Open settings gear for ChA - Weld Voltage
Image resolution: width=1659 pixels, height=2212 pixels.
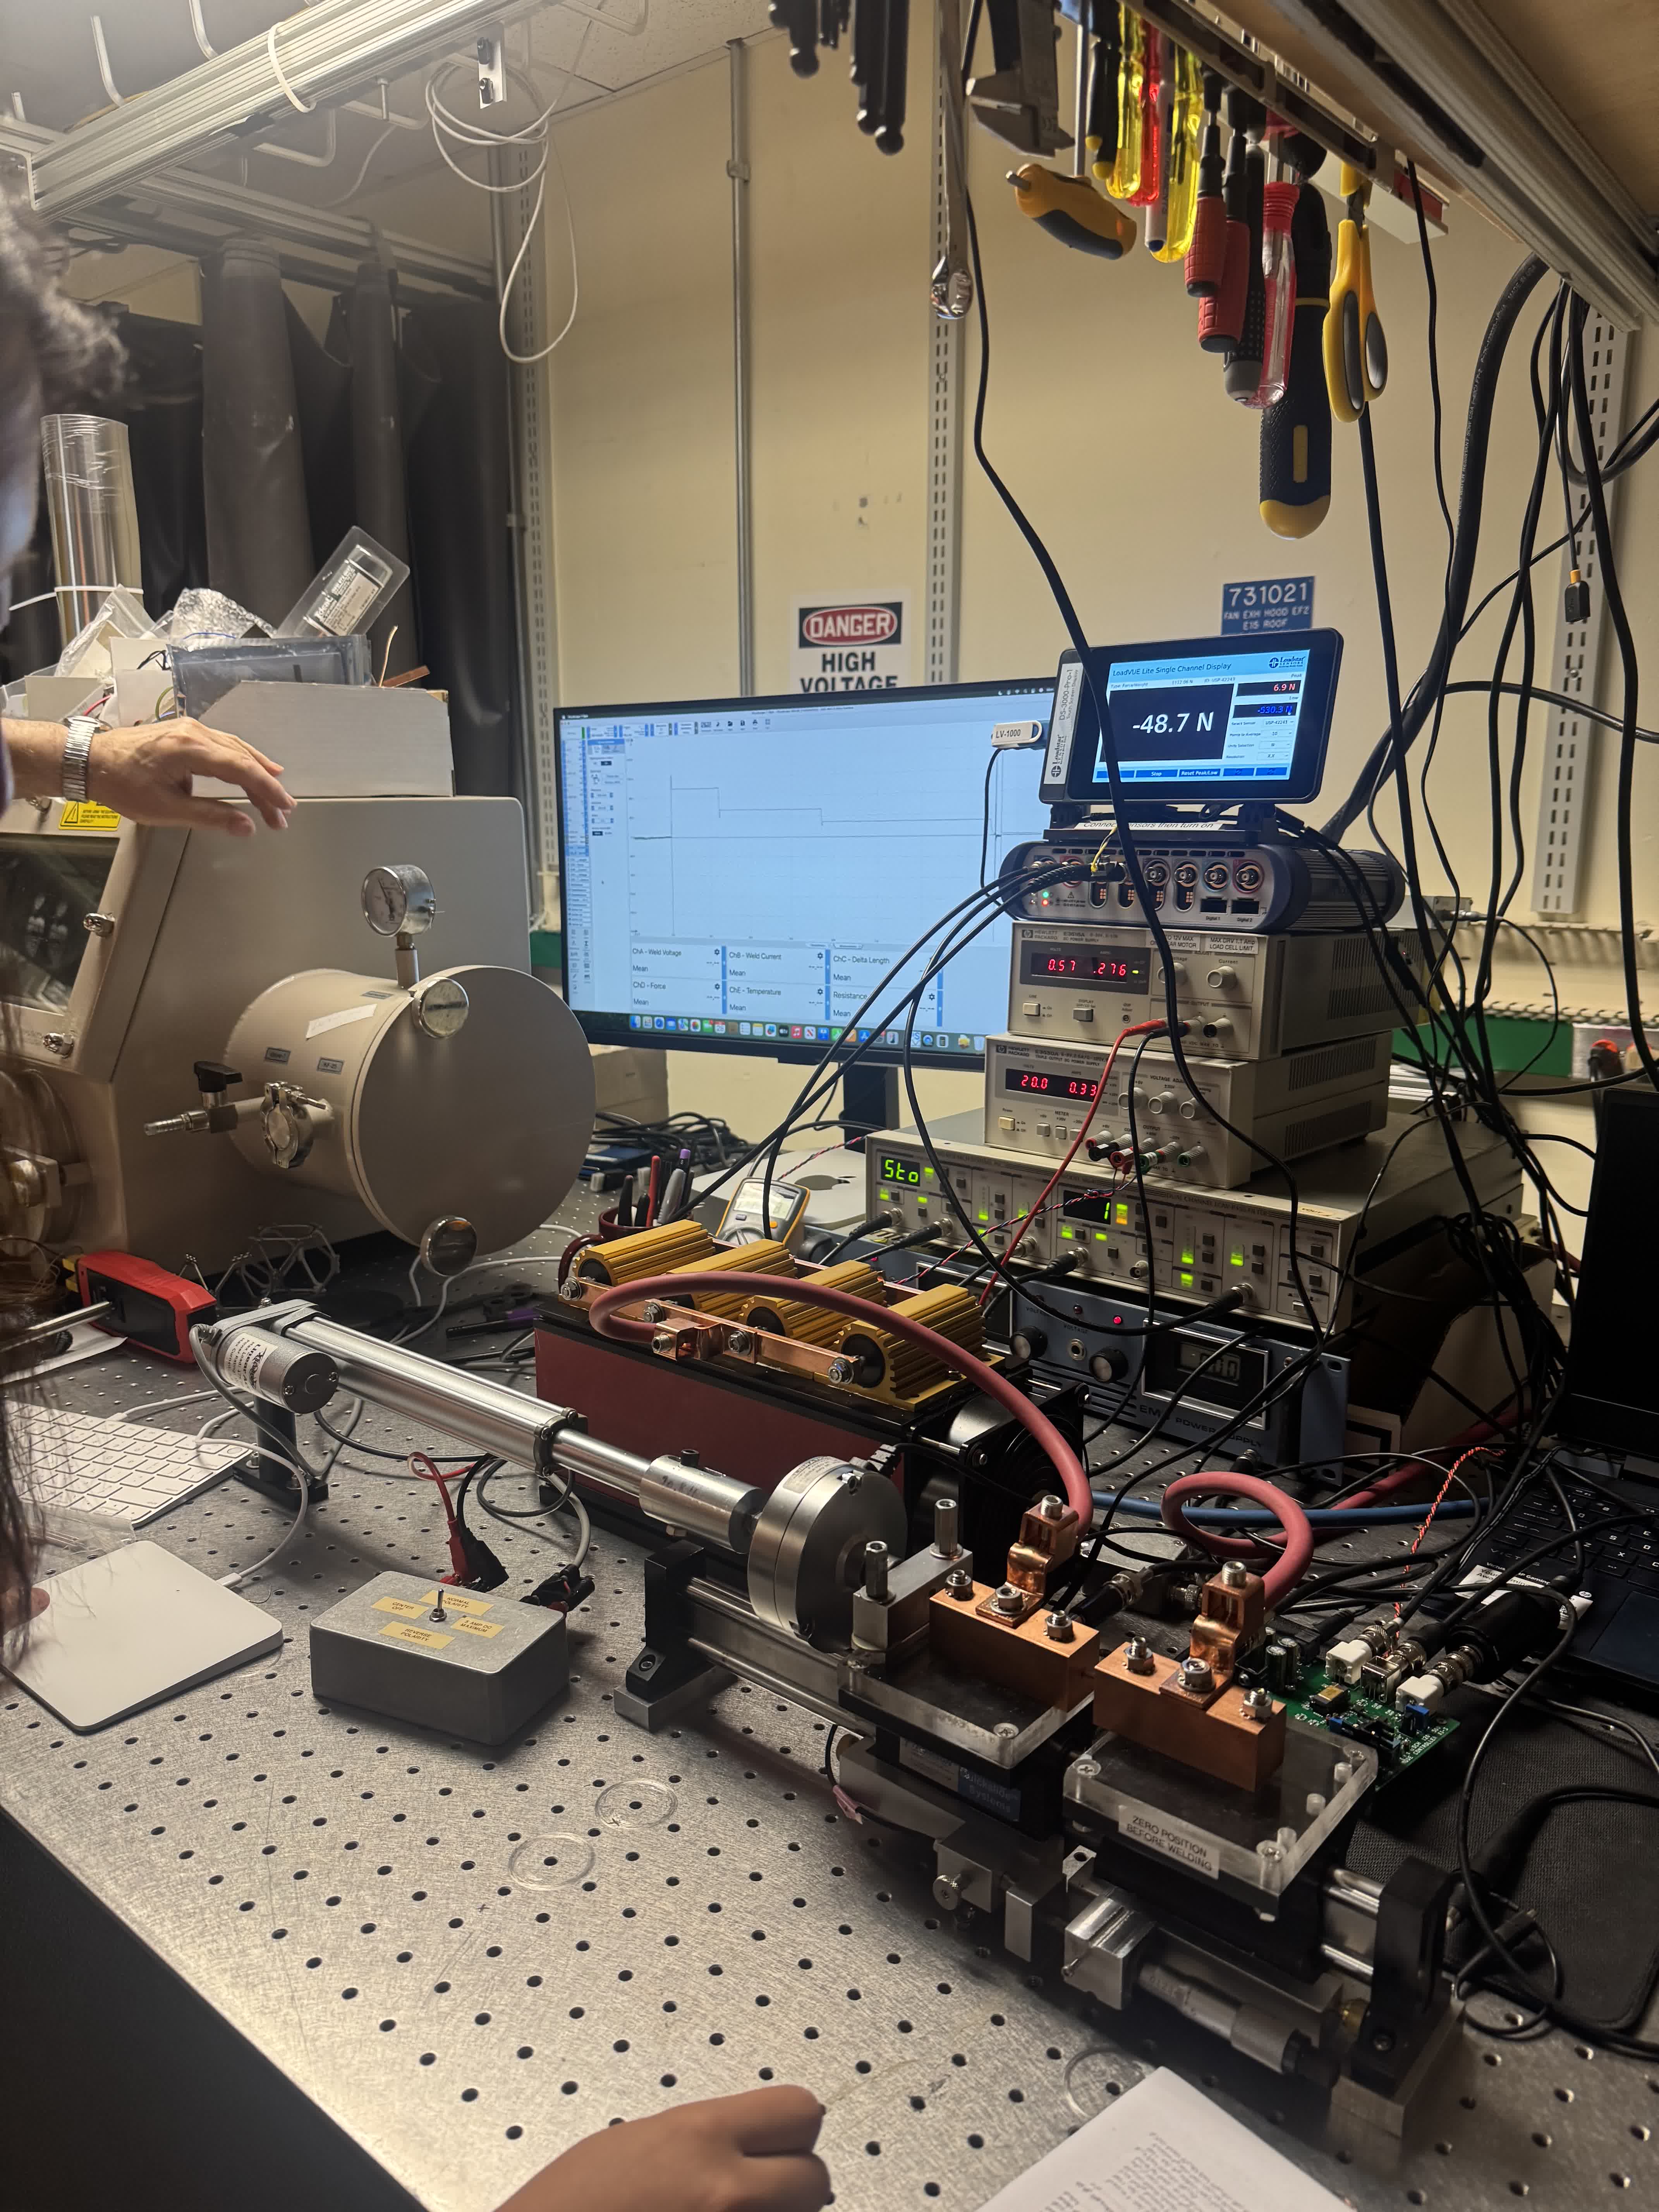pyautogui.click(x=716, y=952)
